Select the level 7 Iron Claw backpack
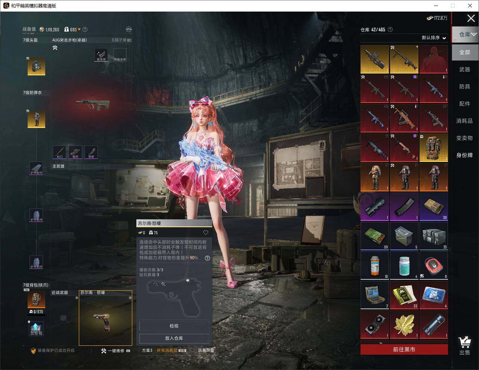Viewport: 479px width, 370px height. 36,300
